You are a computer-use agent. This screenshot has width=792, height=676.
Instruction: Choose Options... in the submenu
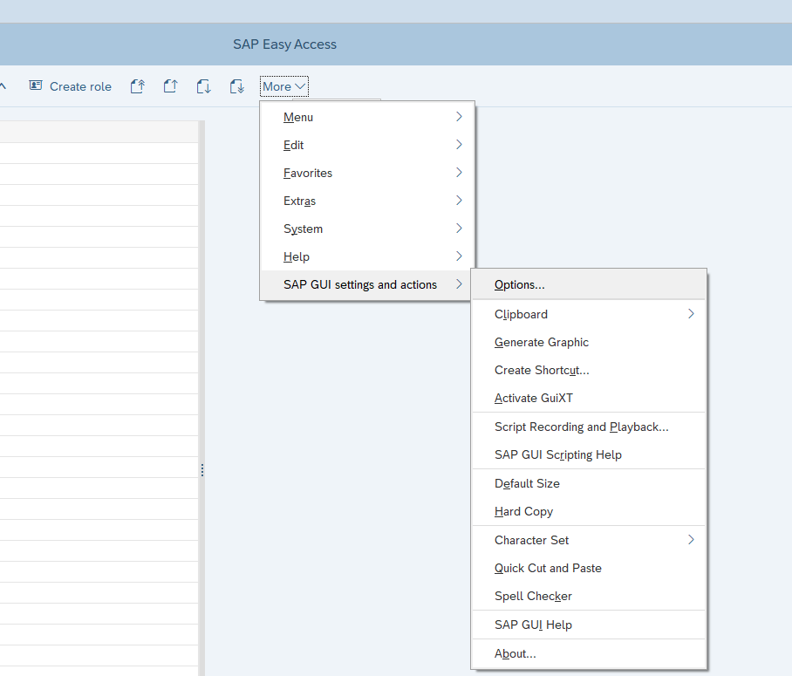tap(589, 284)
